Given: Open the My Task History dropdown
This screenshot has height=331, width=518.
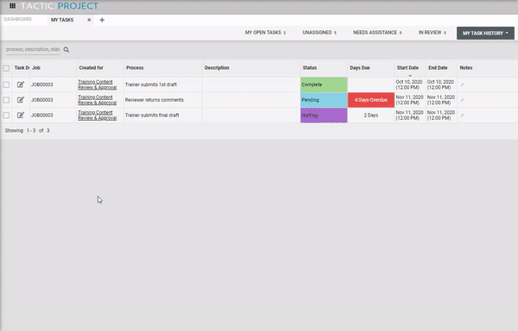Looking at the screenshot, I should tap(485, 33).
